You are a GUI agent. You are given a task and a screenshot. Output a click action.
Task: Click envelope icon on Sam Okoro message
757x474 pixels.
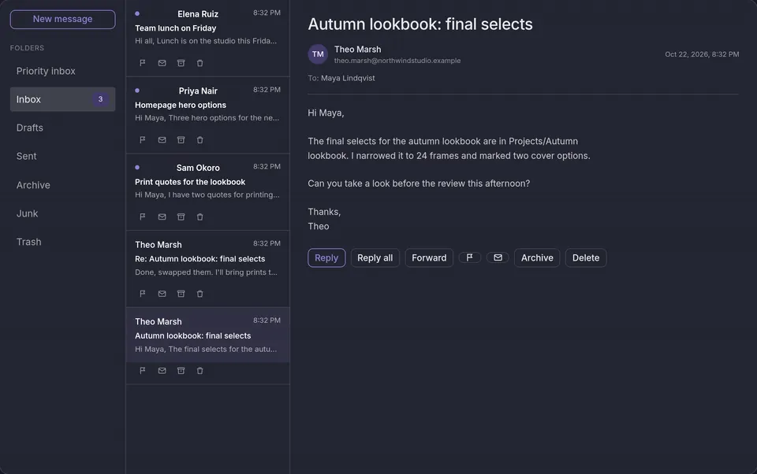[x=162, y=217]
